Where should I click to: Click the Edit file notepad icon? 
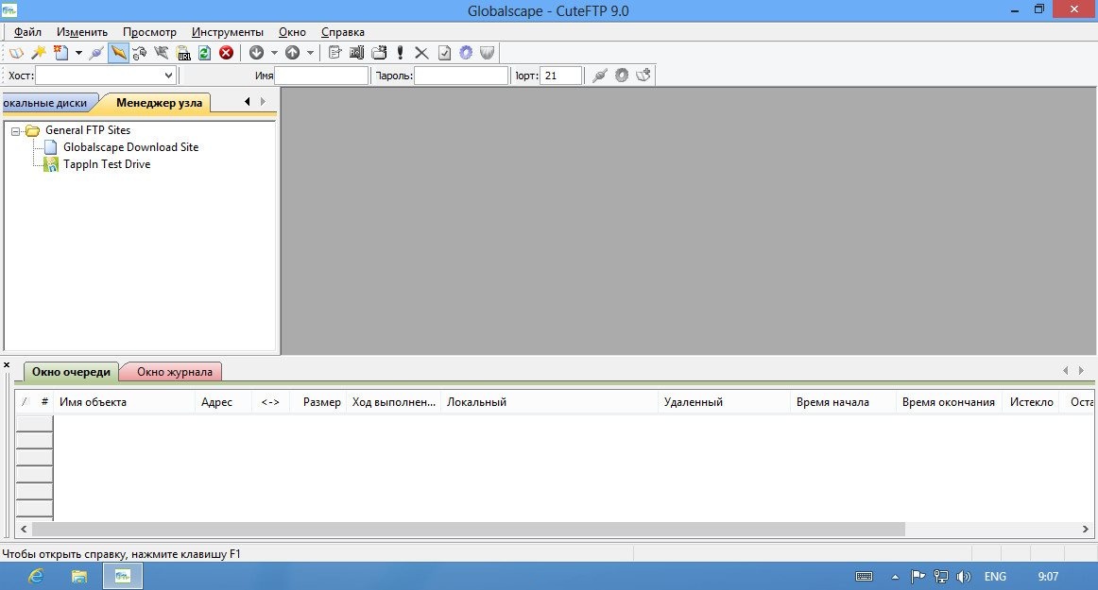point(335,53)
